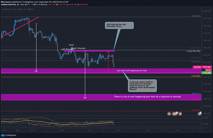The image size is (213, 138).
Task: Select the red upward arrow drawing
Action: pyautogui.click(x=108, y=61)
